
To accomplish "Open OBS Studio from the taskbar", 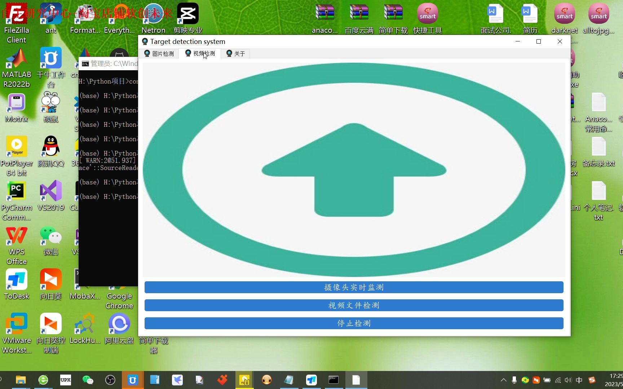I will [110, 380].
